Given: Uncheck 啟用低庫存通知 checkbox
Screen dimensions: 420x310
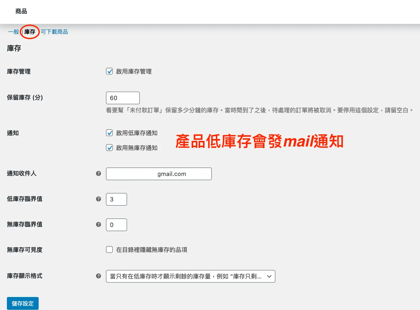Looking at the screenshot, I should tap(109, 133).
